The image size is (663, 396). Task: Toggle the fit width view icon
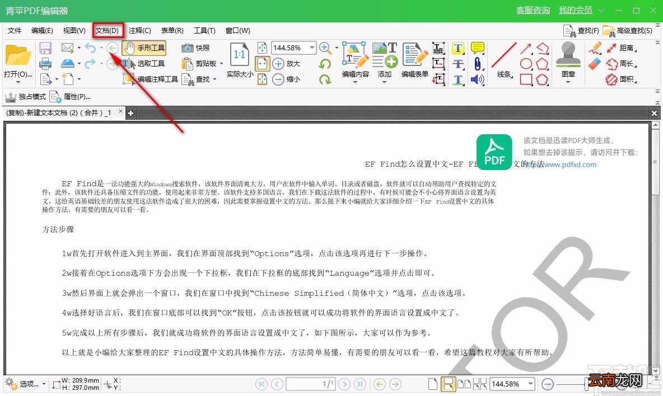[262, 64]
